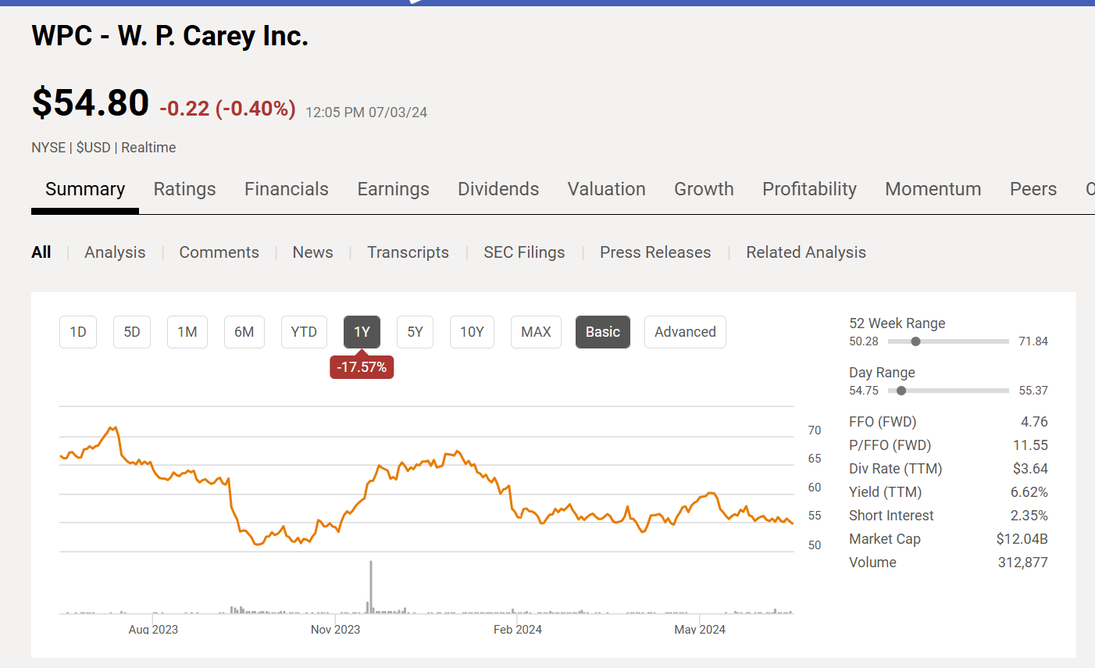
Task: Click the Div Rate (TTM) value $3.64
Action: pos(1030,469)
